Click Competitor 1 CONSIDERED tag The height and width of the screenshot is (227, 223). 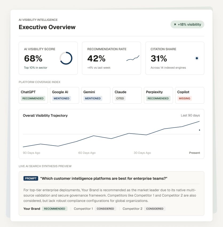pos(105,209)
